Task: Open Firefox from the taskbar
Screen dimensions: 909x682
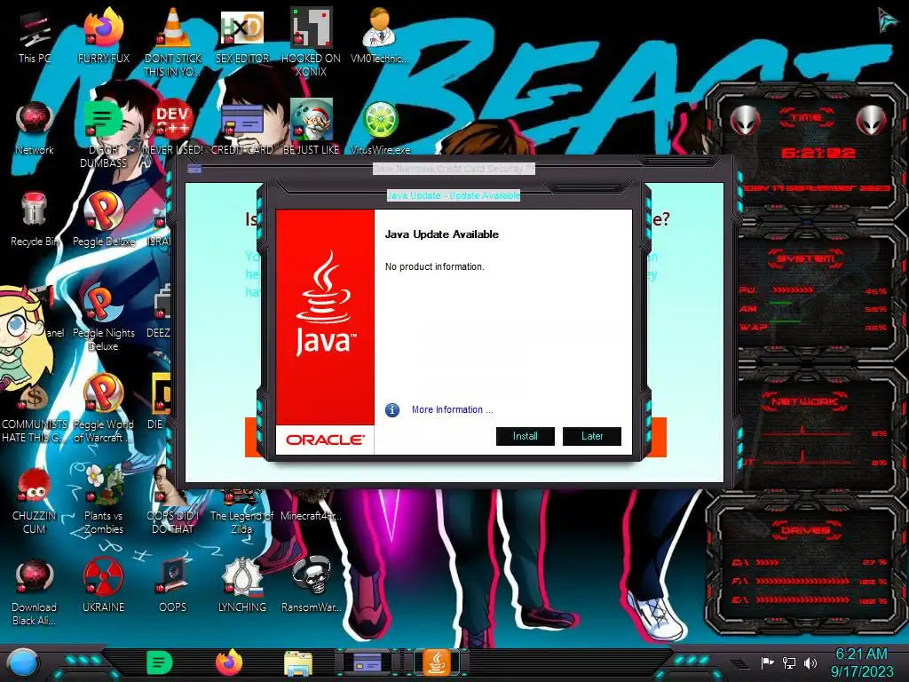Action: (229, 662)
